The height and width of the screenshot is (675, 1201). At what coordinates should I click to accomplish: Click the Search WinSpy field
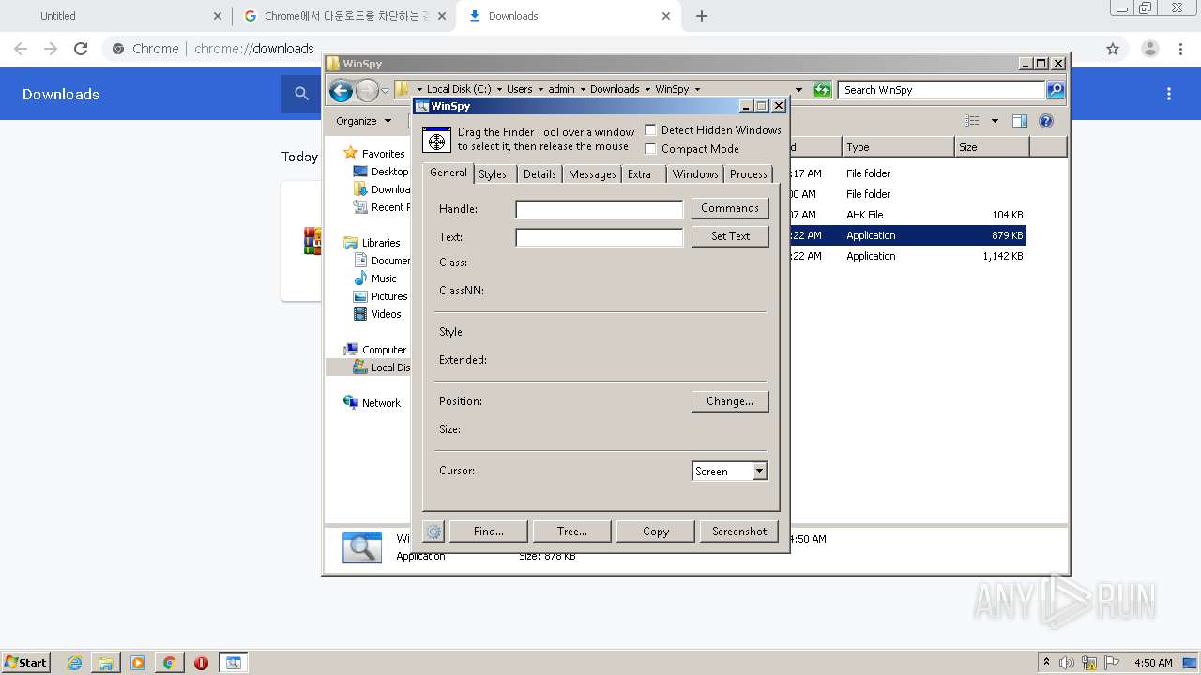[941, 90]
